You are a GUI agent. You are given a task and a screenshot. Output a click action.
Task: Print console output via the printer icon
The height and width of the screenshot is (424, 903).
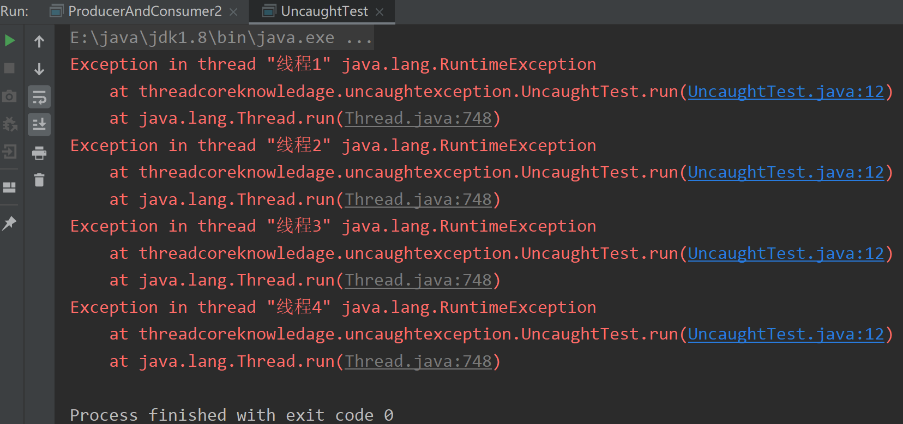39,153
